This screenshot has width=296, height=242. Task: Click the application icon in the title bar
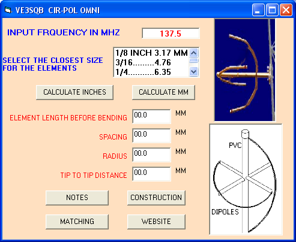8,10
